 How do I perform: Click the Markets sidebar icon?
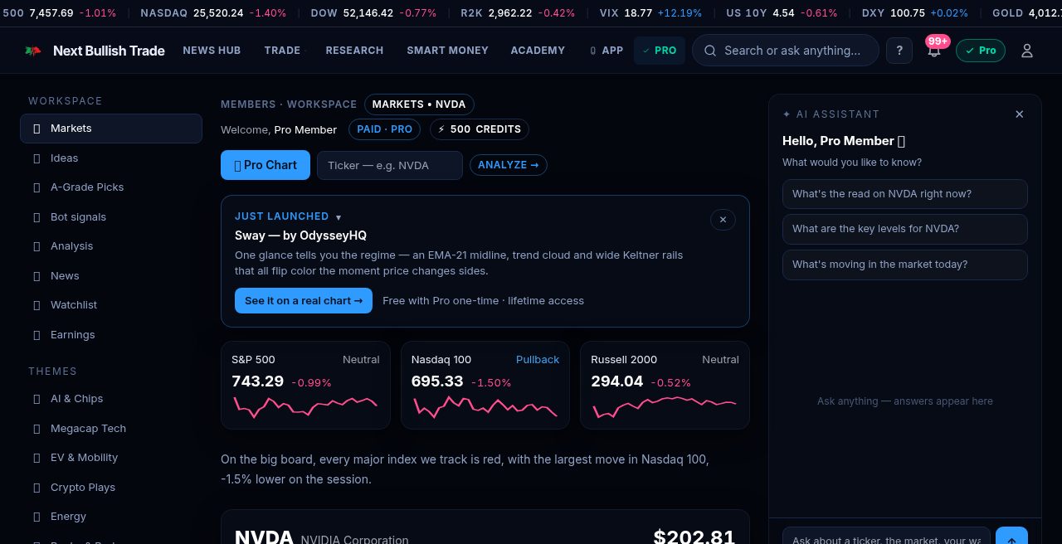coord(37,129)
